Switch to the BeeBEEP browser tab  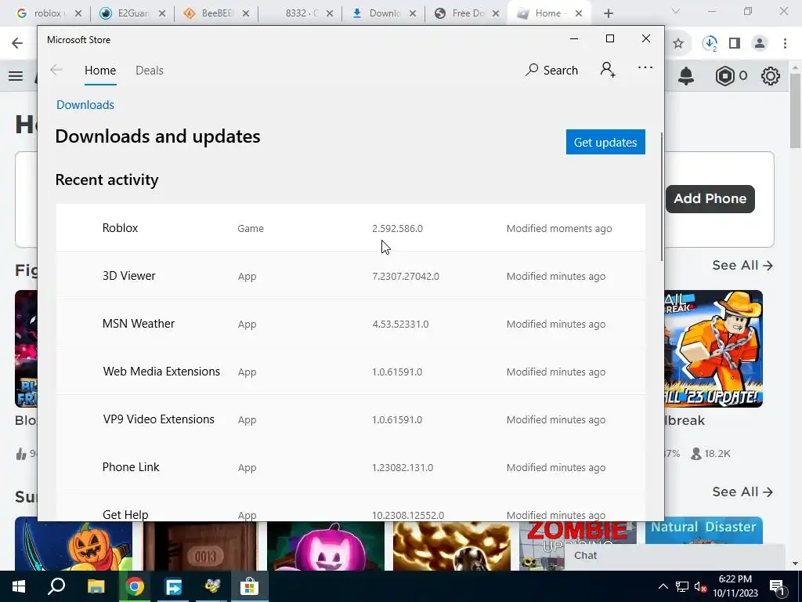point(217,13)
